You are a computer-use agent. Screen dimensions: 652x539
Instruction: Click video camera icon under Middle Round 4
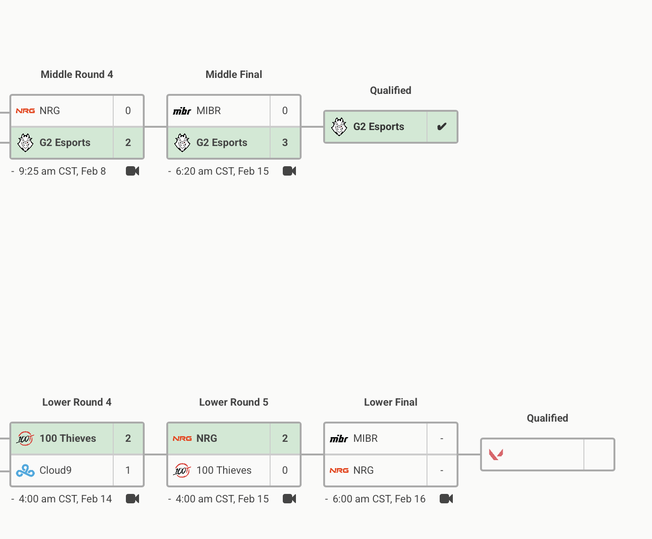[x=132, y=171]
